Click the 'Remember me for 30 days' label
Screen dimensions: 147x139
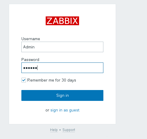point(52,80)
